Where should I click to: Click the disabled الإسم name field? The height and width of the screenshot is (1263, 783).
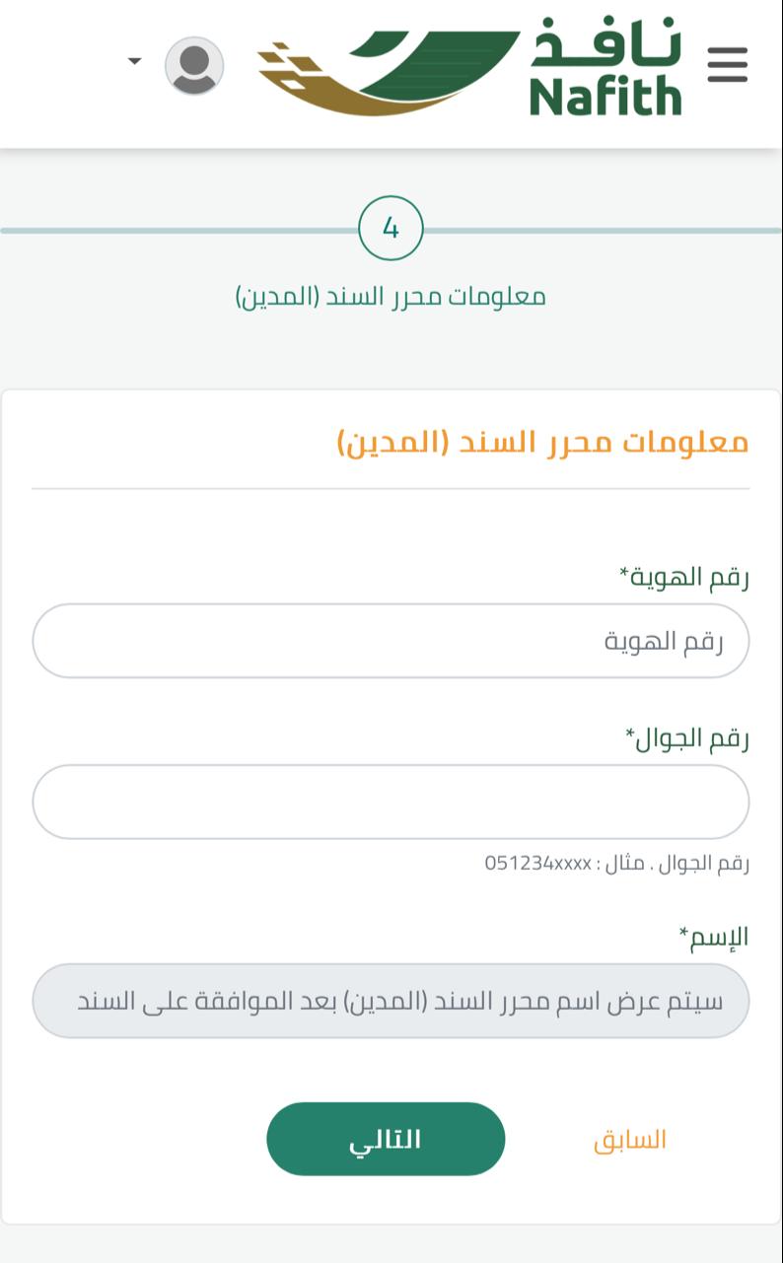click(x=391, y=1001)
